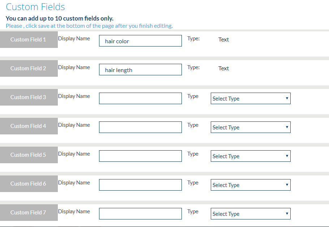Focus Custom Field 3 display name input

click(x=140, y=98)
